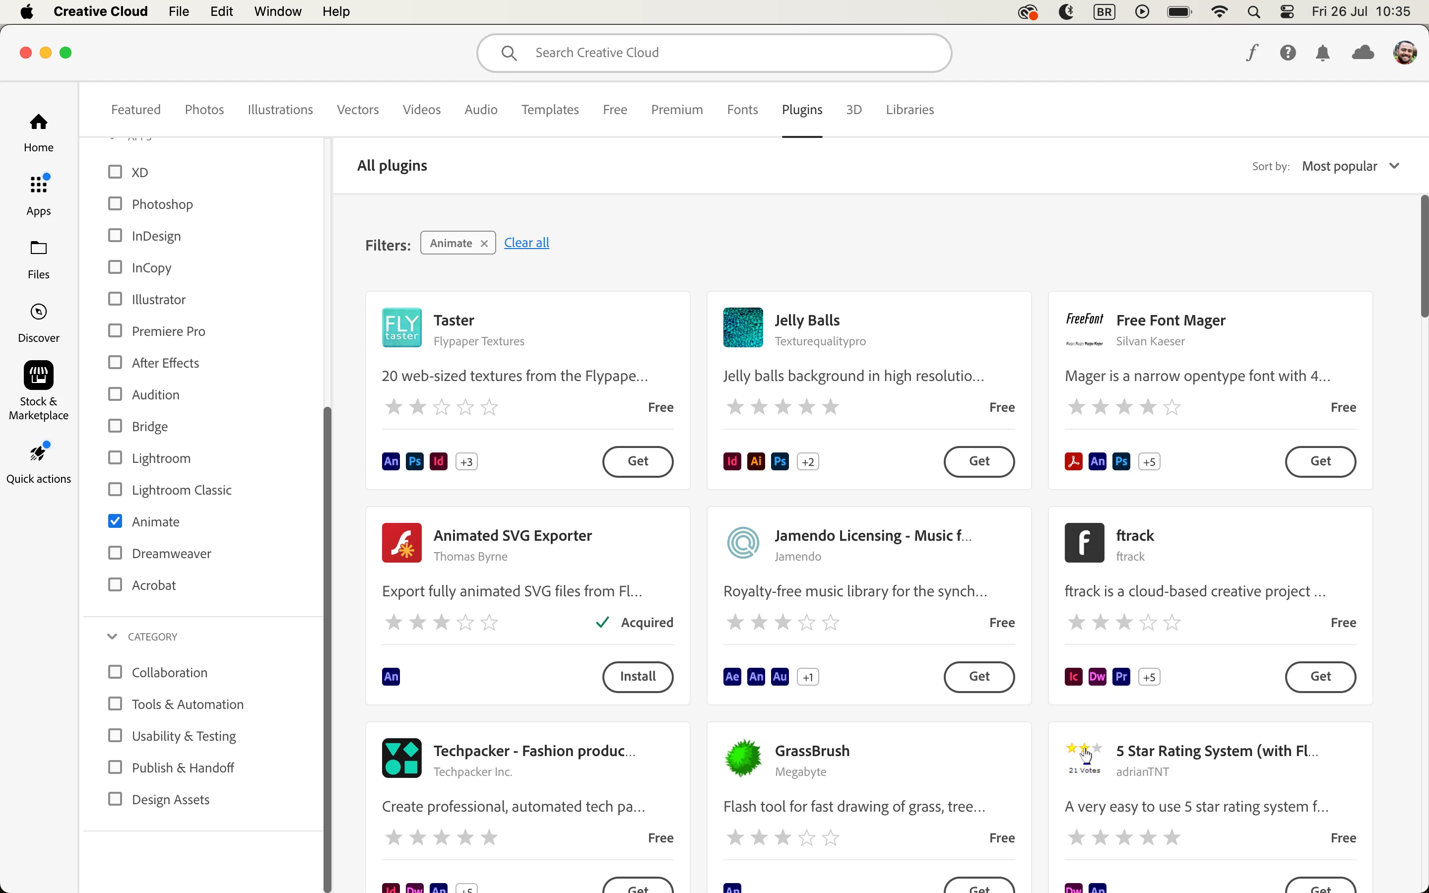This screenshot has height=893, width=1429.
Task: Click the Files folder icon in sidebar
Action: 38,248
